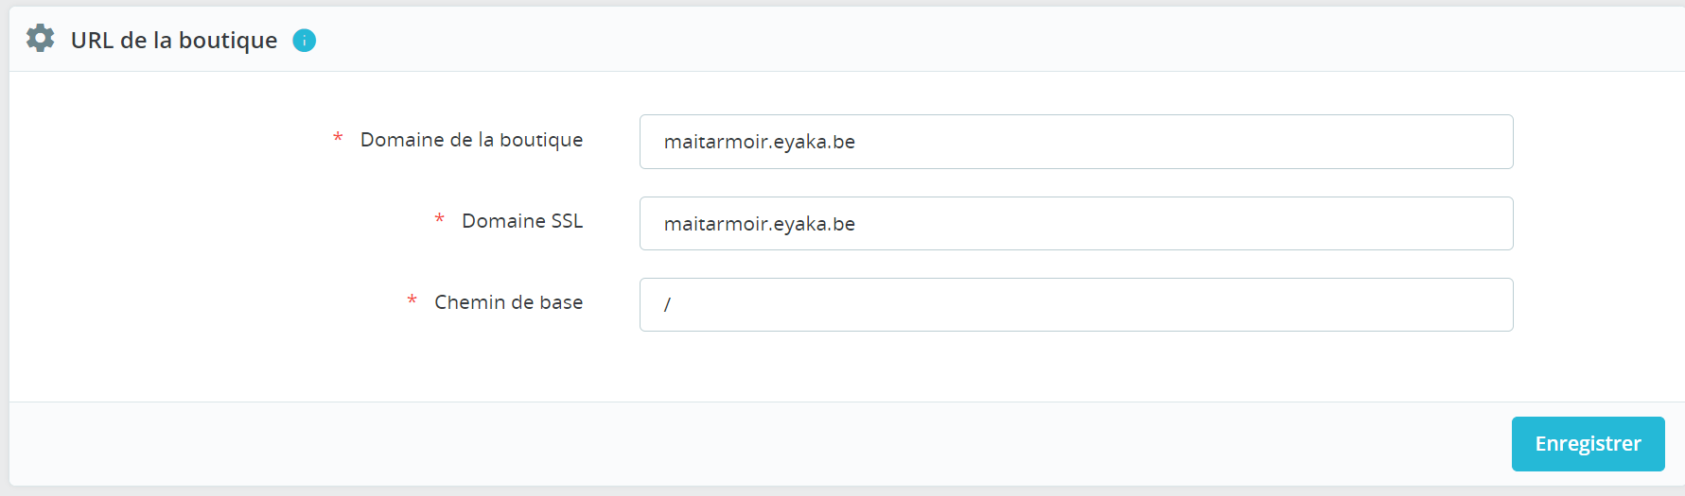Select the Domaine SSL label
Image resolution: width=1685 pixels, height=496 pixels.
click(522, 221)
